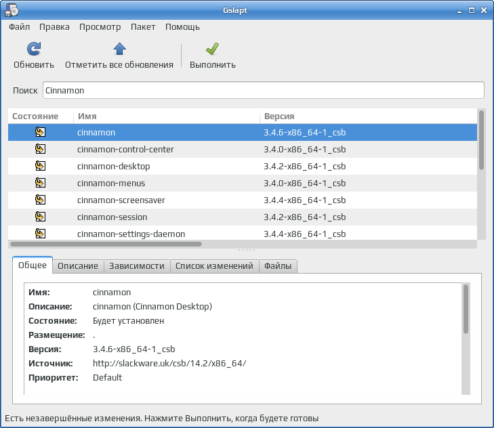Click status icon of cinnamon-settings-daemon row

tap(41, 234)
